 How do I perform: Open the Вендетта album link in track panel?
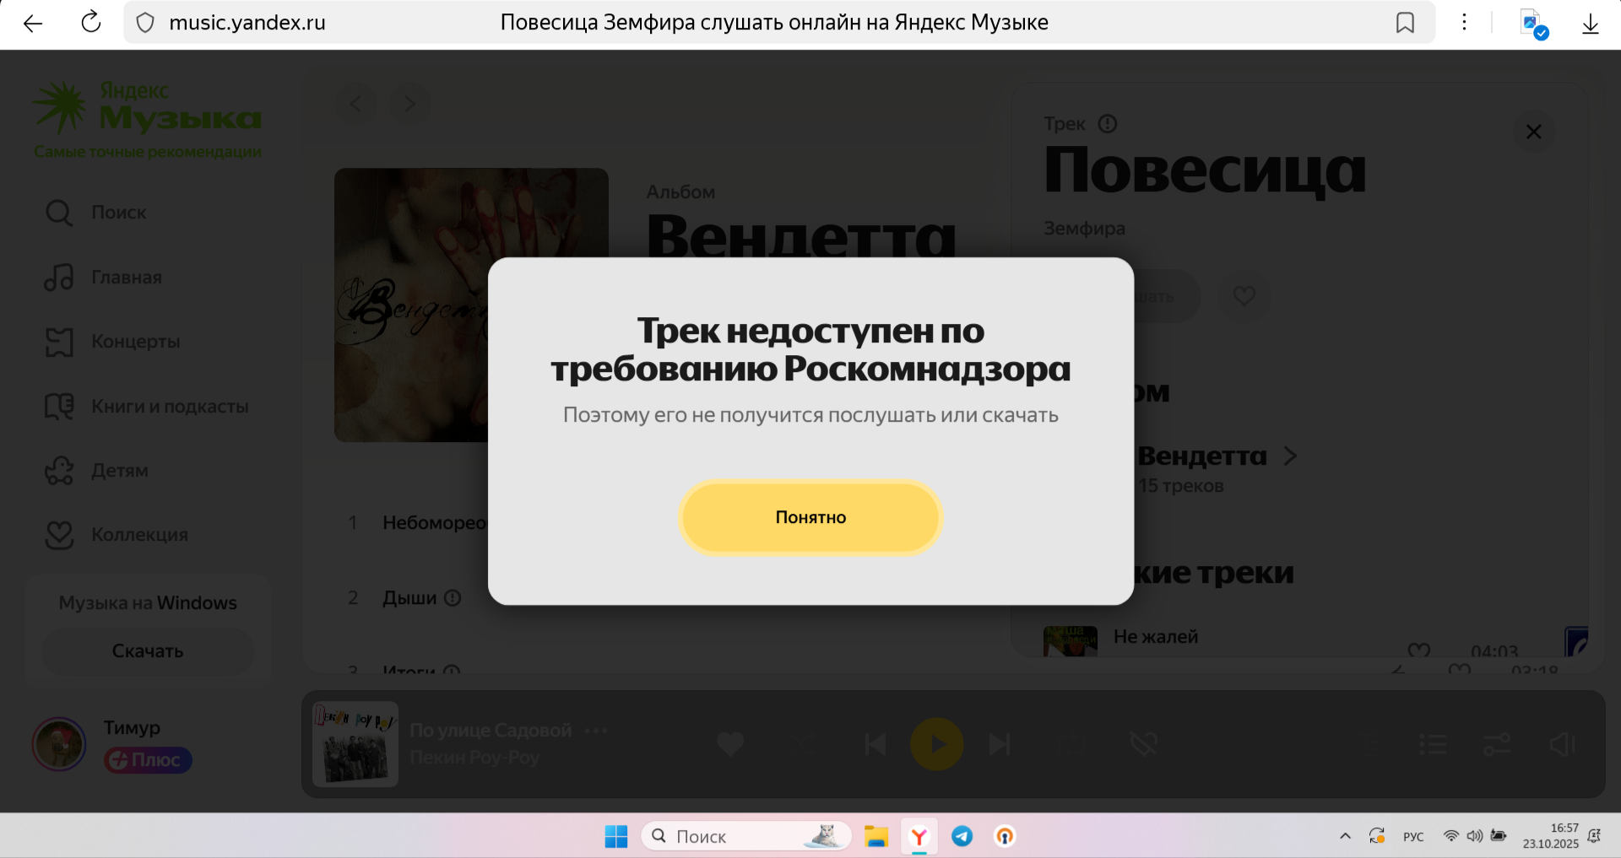[x=1202, y=456]
